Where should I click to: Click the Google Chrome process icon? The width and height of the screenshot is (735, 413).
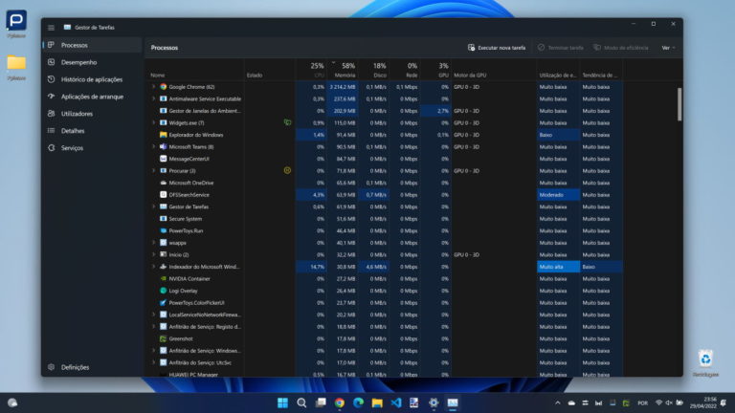(x=164, y=86)
